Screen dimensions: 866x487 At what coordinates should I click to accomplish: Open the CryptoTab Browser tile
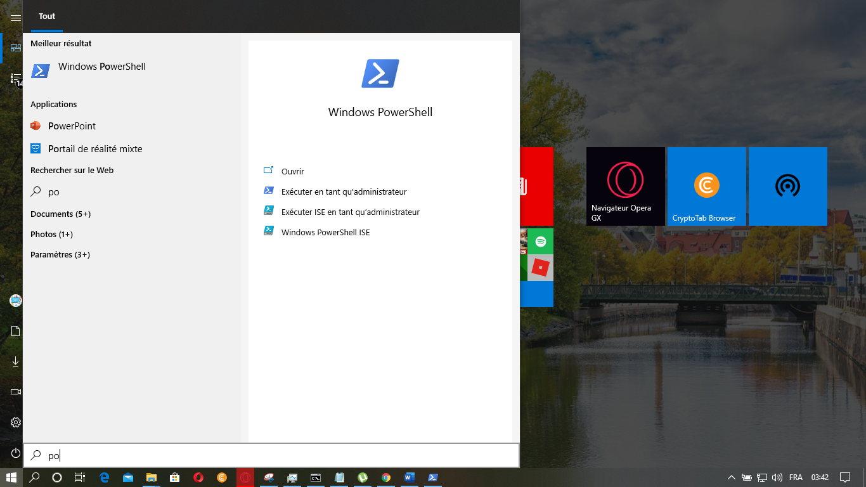click(707, 186)
